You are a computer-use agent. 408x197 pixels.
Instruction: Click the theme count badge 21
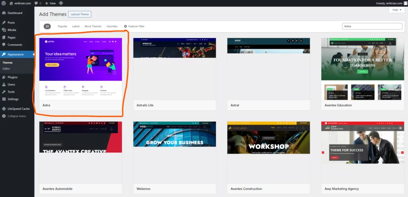(47, 26)
